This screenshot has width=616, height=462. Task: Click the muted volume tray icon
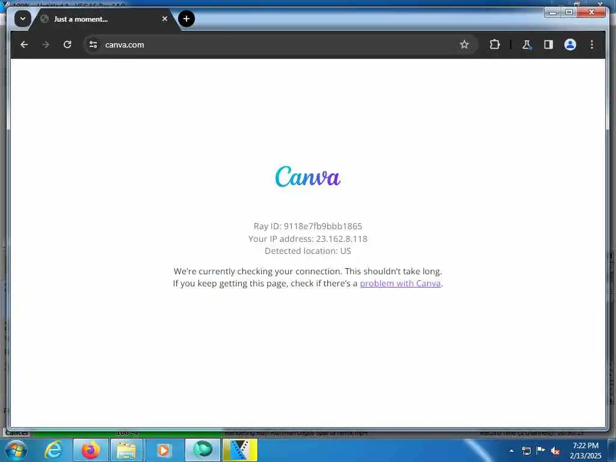coord(555,451)
